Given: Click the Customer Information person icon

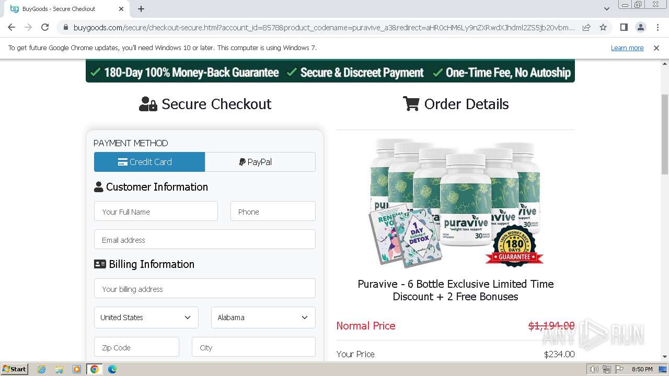Looking at the screenshot, I should coord(98,187).
